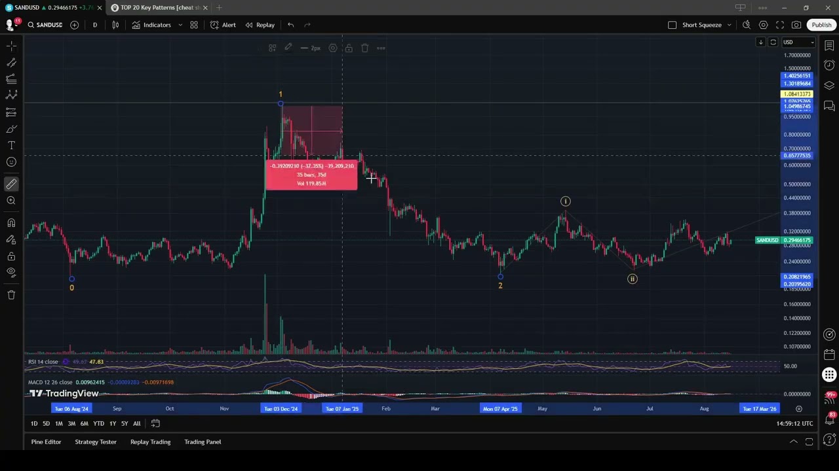Open quick search lightning icon
Screen dimensions: 839x471
point(747,25)
